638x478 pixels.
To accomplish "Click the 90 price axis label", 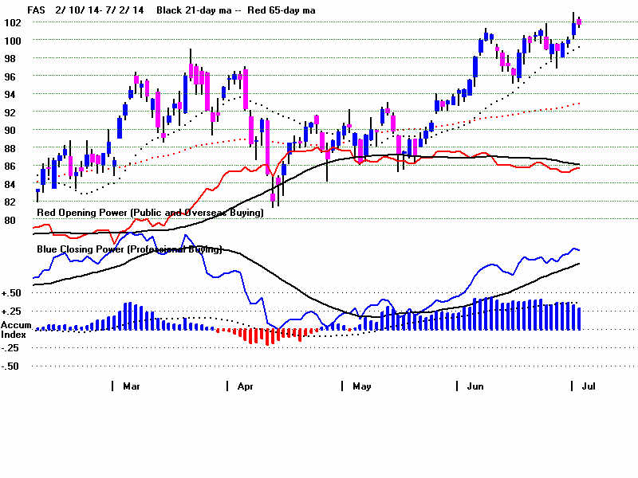I will [x=10, y=131].
